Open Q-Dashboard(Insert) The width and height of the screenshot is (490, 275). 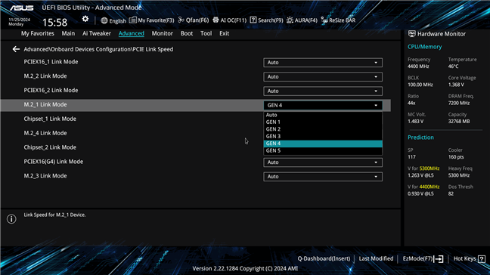pos(324,259)
